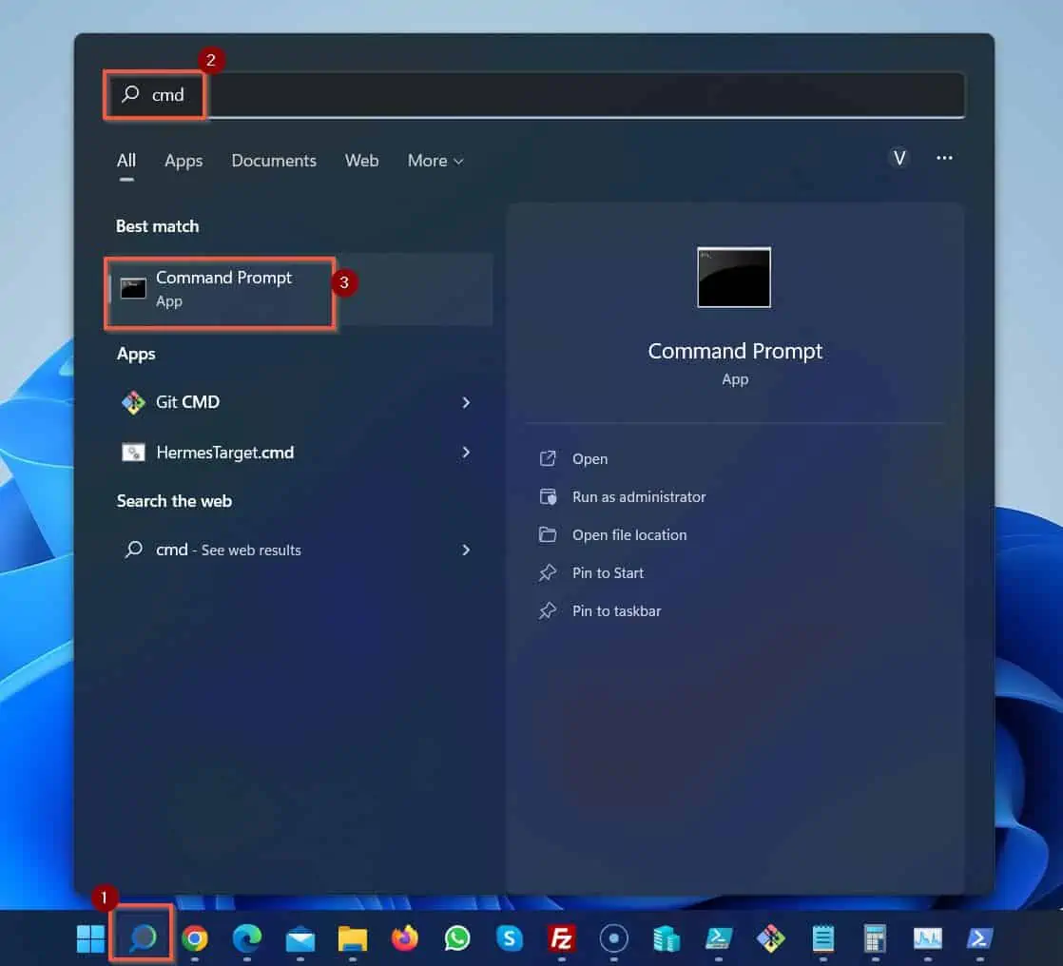This screenshot has width=1063, height=966.
Task: Expand HermesTarget.cmd result arrow
Action: point(466,453)
